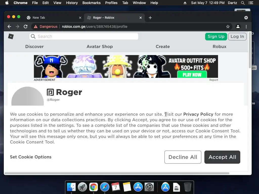Open the Bookmarks menu
The image size is (259, 194).
coord(92,3)
